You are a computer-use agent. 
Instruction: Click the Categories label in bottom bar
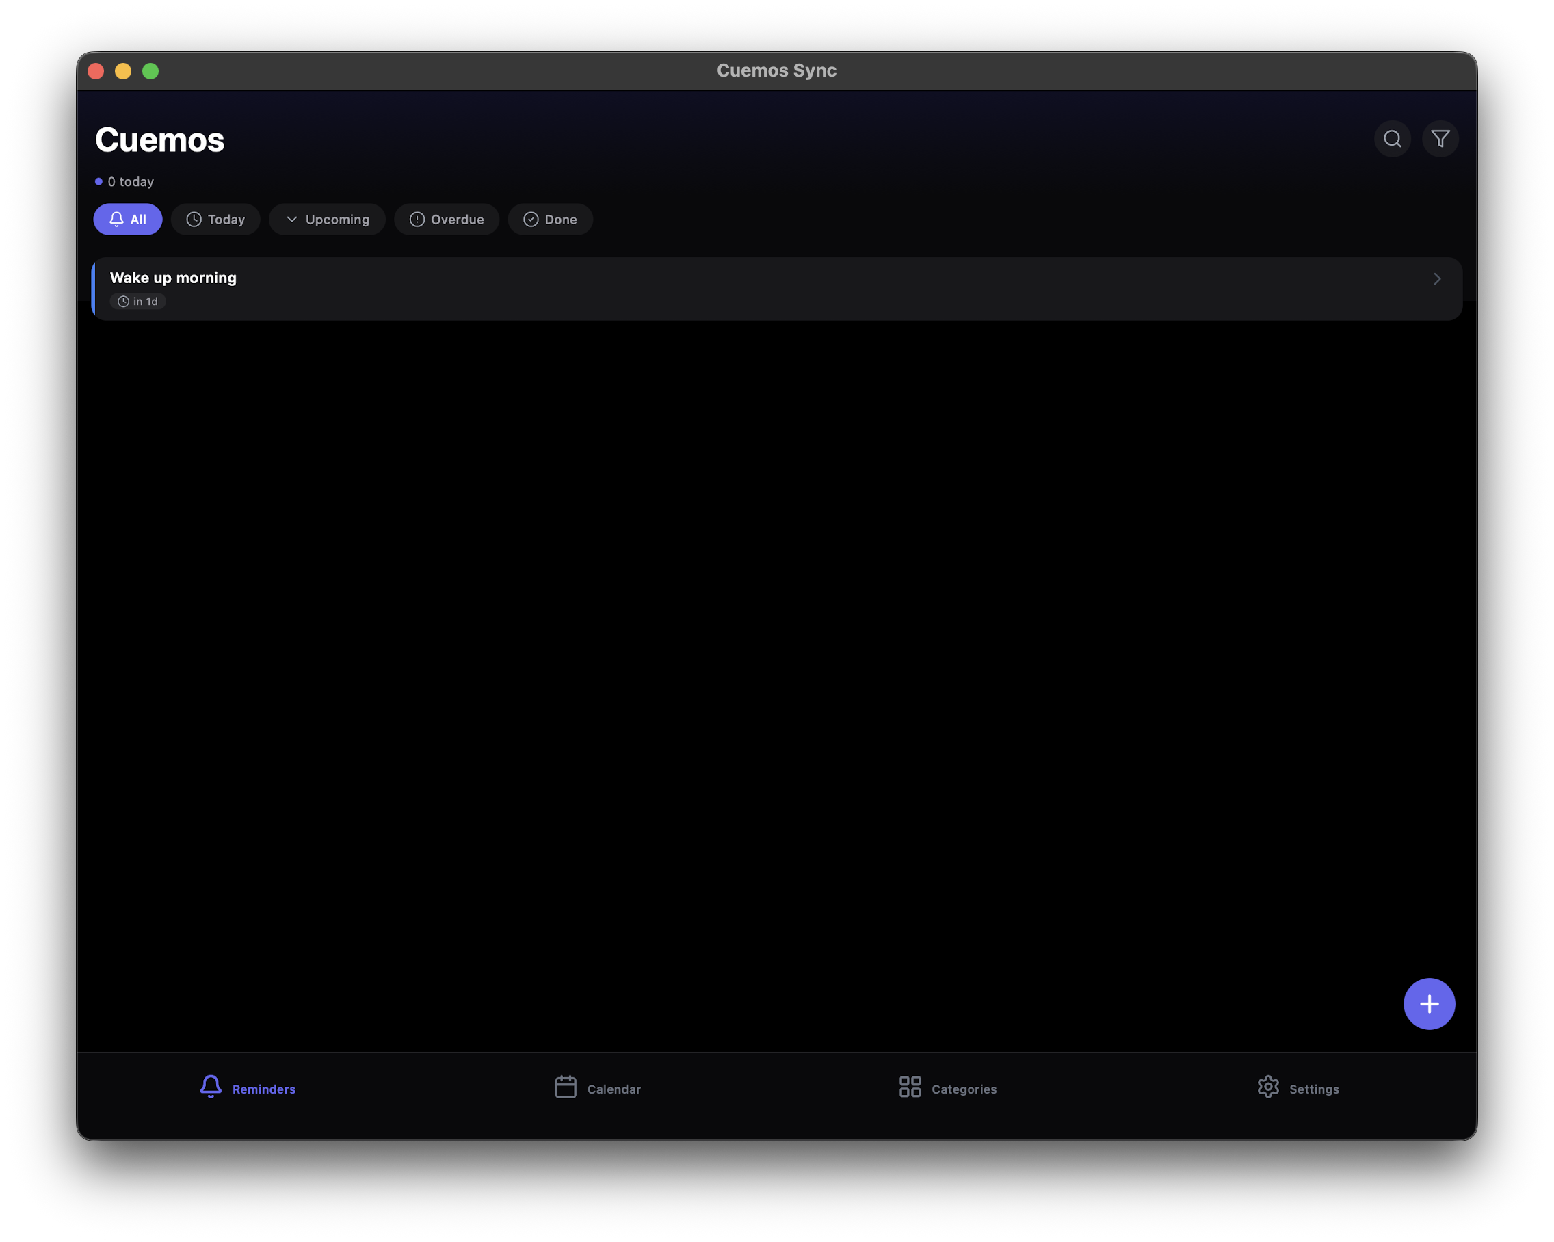click(x=964, y=1089)
